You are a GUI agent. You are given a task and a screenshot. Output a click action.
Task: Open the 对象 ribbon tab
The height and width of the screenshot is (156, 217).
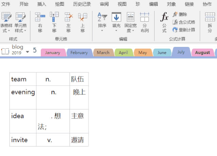pyautogui.click(x=171, y=4)
